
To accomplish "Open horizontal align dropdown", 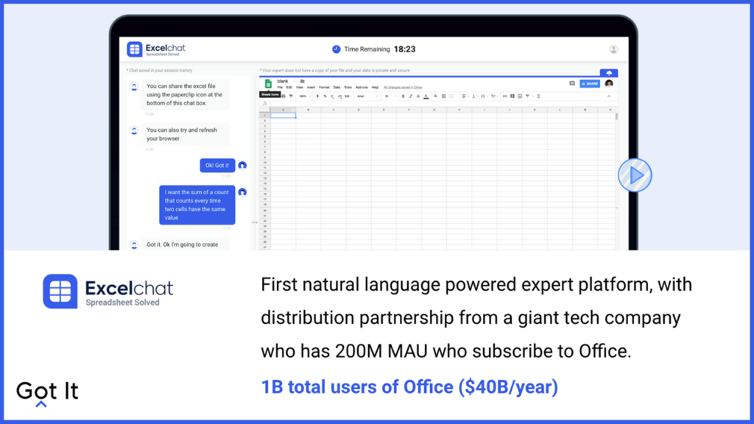I will pyautogui.click(x=465, y=96).
